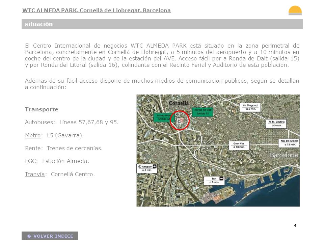Screen dimensions: 324x243
Task: Click the 'Barcelona' label on the map
Action: 284,155
